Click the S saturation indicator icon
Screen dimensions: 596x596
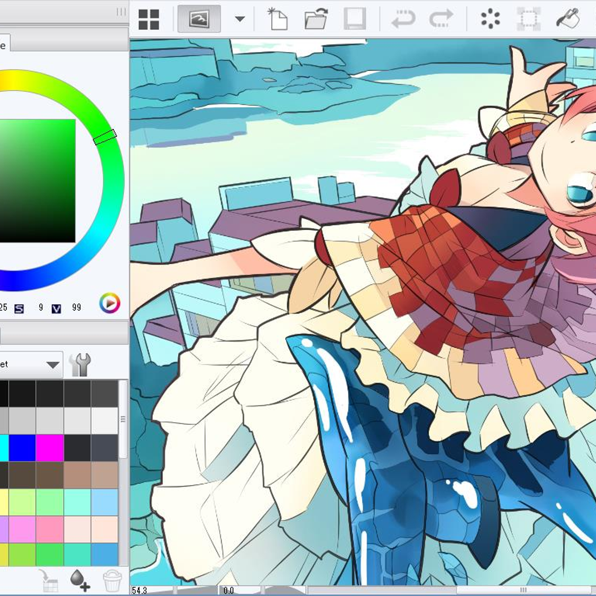19,308
